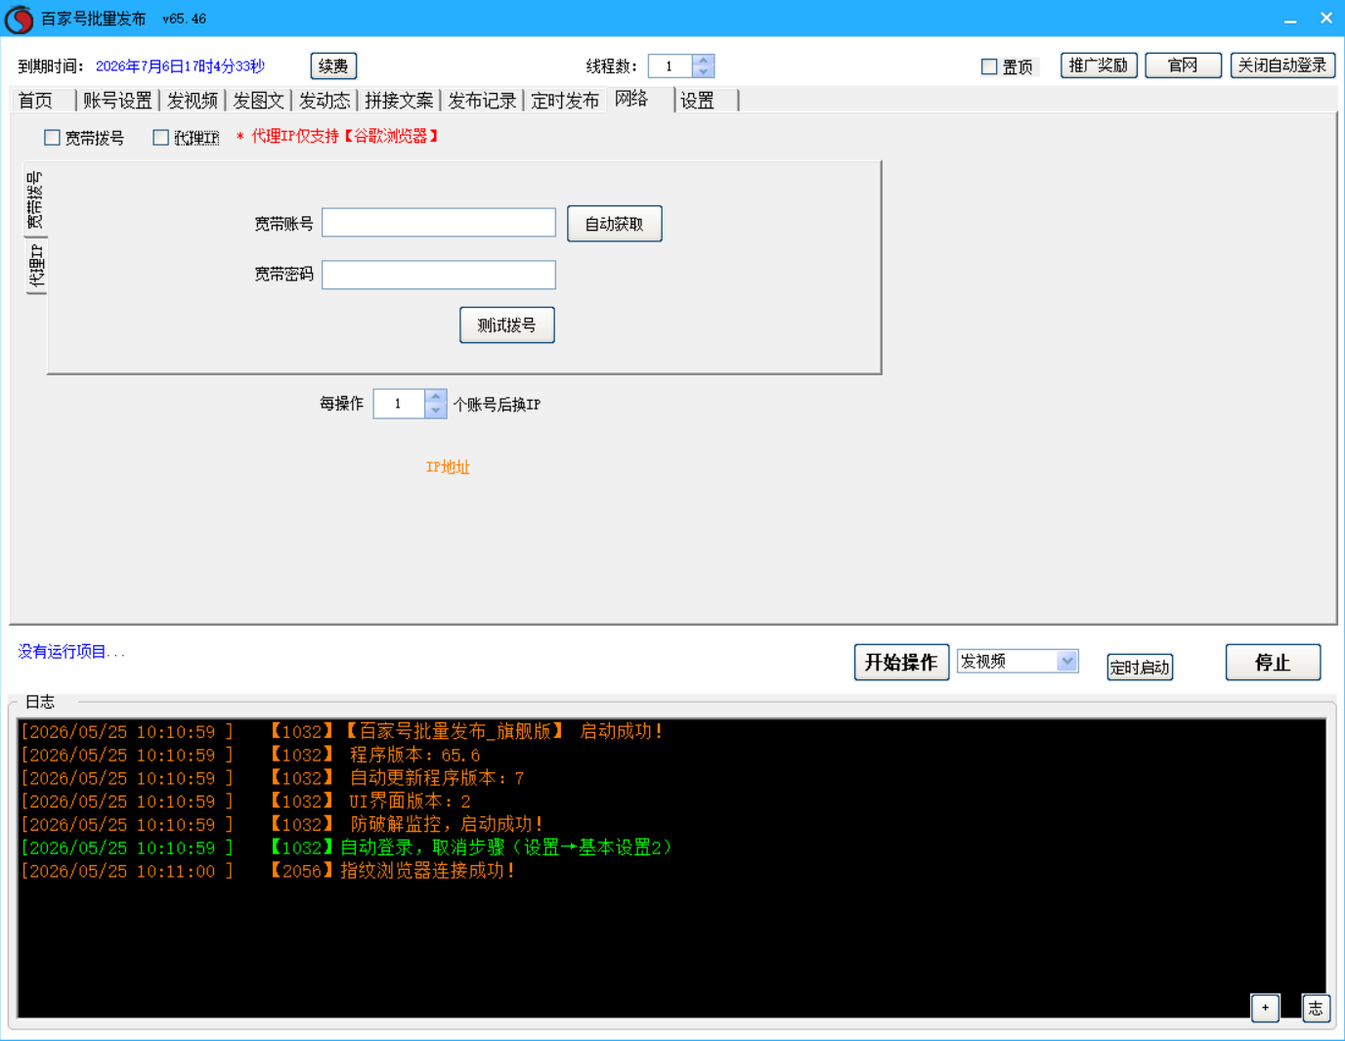
Task: Decrease accounts-per-IP-change spinner down arrow
Action: pos(436,410)
